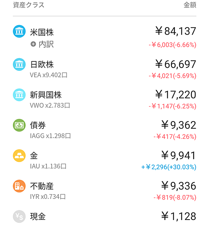This screenshot has height=231, width=209.
Task: Tap the gold gain +¥2,296(+30.03%)
Action: (169, 167)
